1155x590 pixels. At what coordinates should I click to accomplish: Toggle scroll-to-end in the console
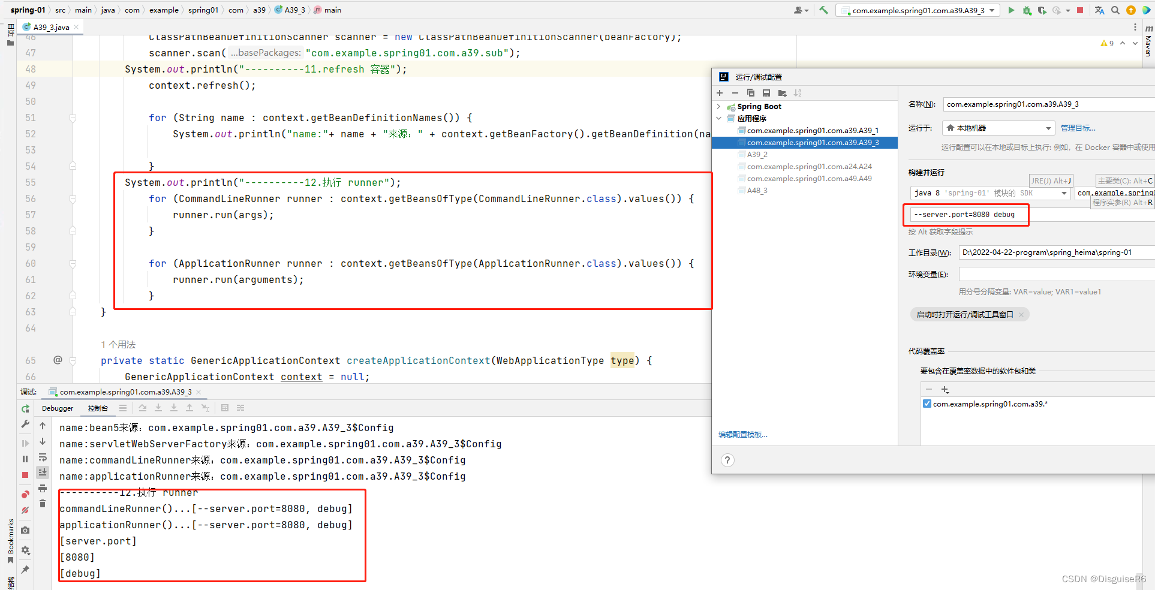(43, 472)
